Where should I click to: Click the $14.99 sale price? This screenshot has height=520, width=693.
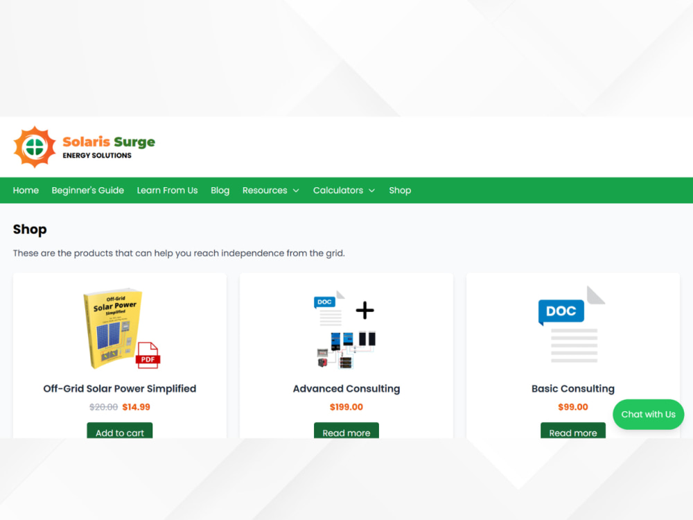(x=136, y=407)
